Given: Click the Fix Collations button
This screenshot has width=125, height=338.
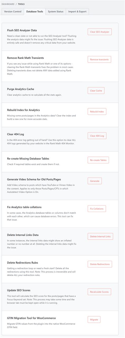Looking at the screenshot, I should [97, 209].
